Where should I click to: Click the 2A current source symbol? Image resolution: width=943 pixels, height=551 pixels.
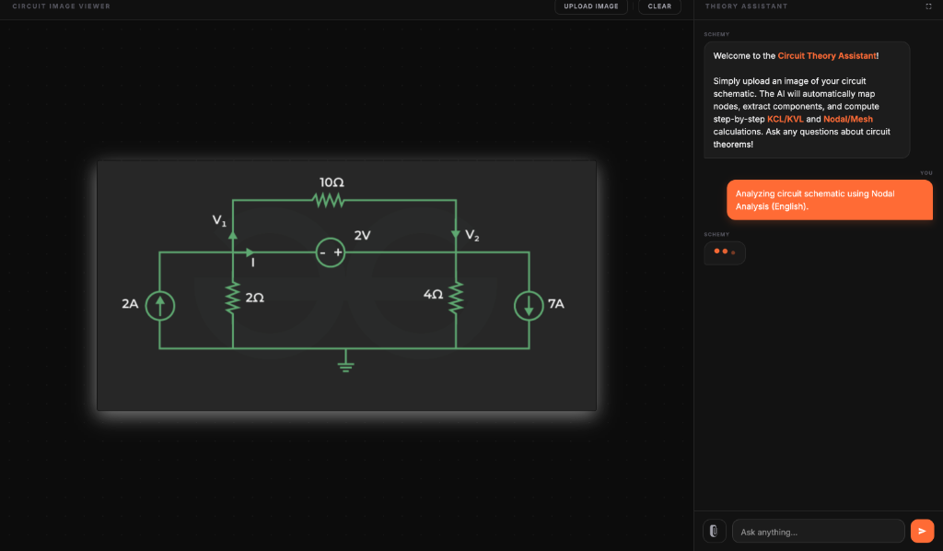[x=160, y=306]
